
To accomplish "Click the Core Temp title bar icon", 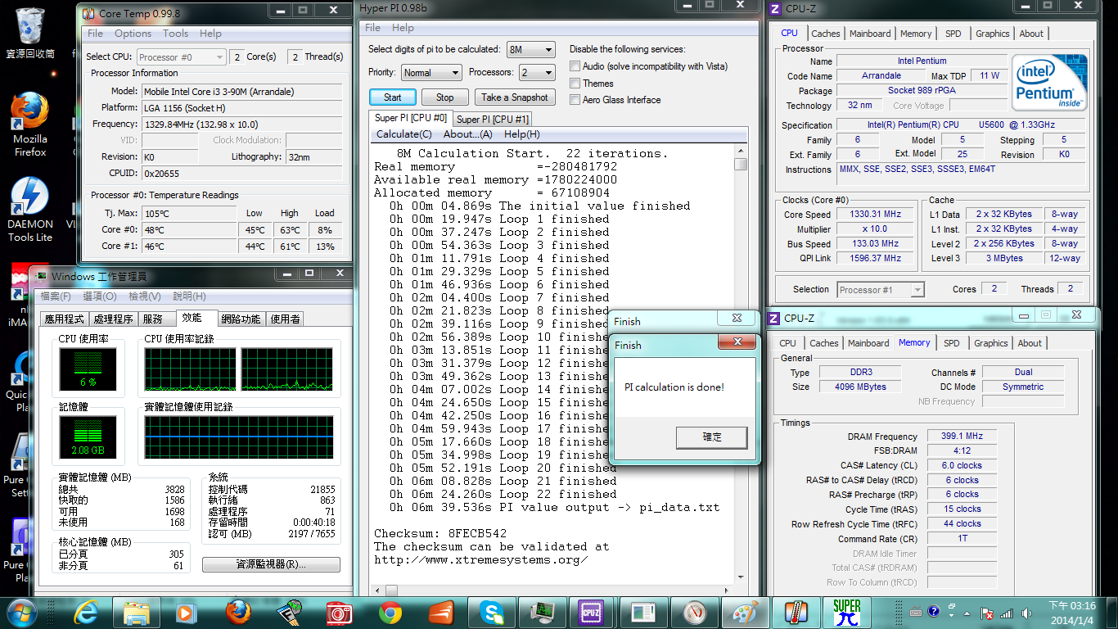I will 88,12.
